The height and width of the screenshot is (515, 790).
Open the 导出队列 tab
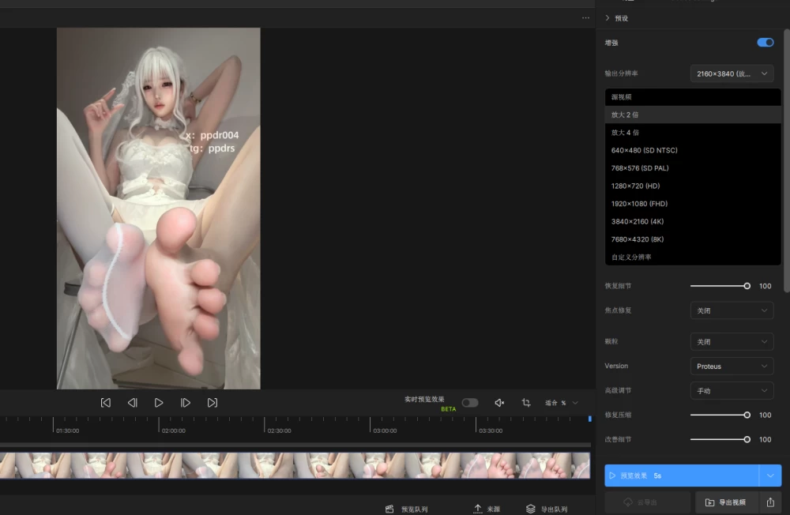tap(547, 509)
